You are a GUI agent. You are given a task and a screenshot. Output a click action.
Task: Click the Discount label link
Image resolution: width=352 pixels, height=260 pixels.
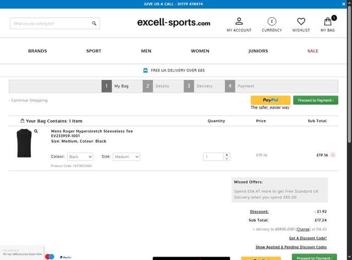click(259, 212)
